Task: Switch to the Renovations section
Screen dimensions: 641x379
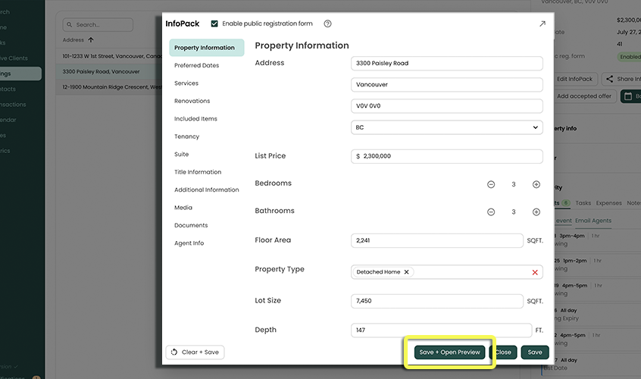Action: [192, 101]
